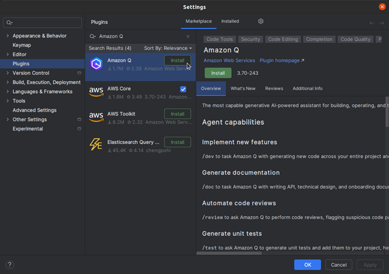Install Amazon Q from the results list

[x=178, y=61]
